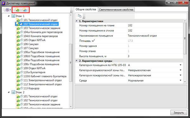Open Категория взрывоопасной зоны dropdown

click(x=180, y=70)
